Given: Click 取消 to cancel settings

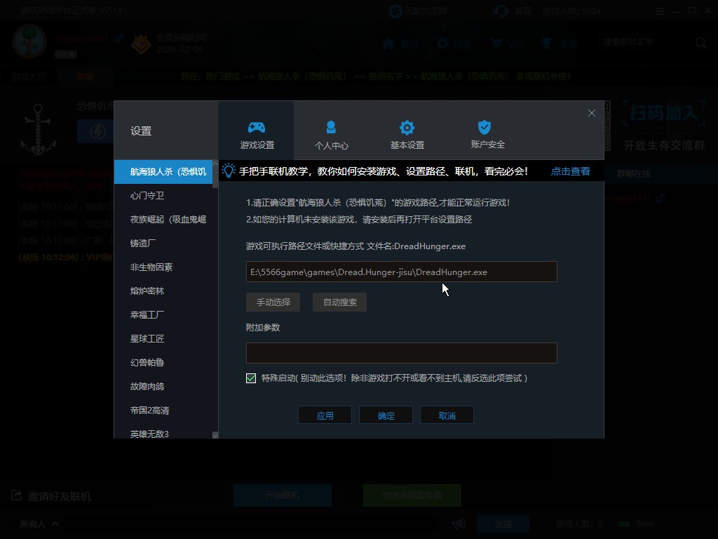Looking at the screenshot, I should click(447, 415).
